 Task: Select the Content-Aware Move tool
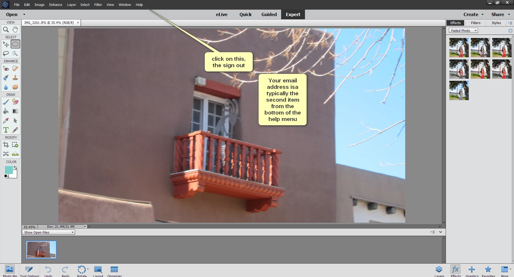point(6,154)
